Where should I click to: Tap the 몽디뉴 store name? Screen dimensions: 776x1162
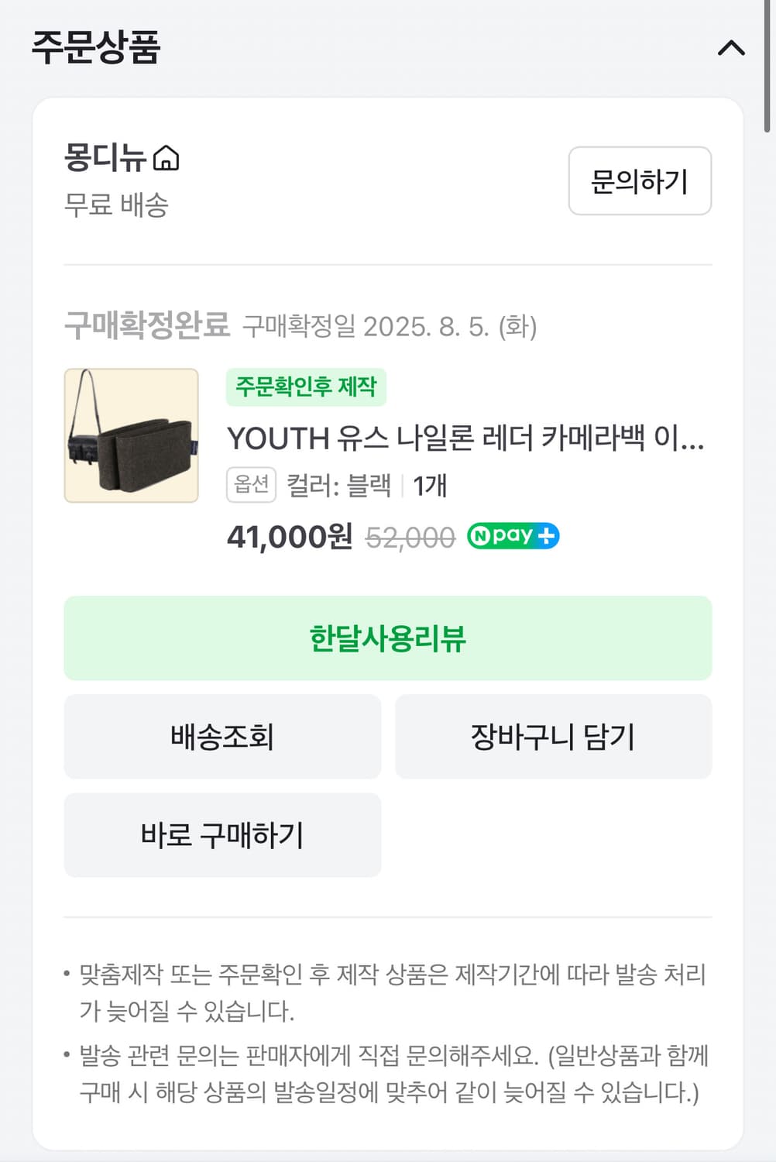pos(105,158)
